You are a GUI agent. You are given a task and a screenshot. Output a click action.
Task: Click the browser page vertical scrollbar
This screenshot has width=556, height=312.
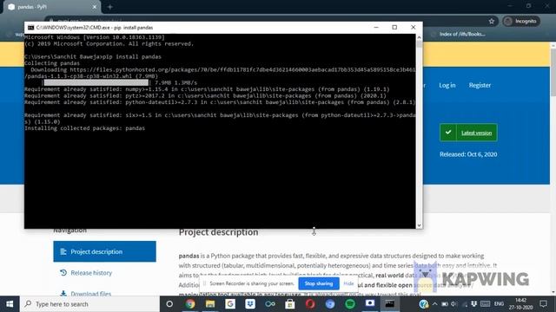coord(553,73)
